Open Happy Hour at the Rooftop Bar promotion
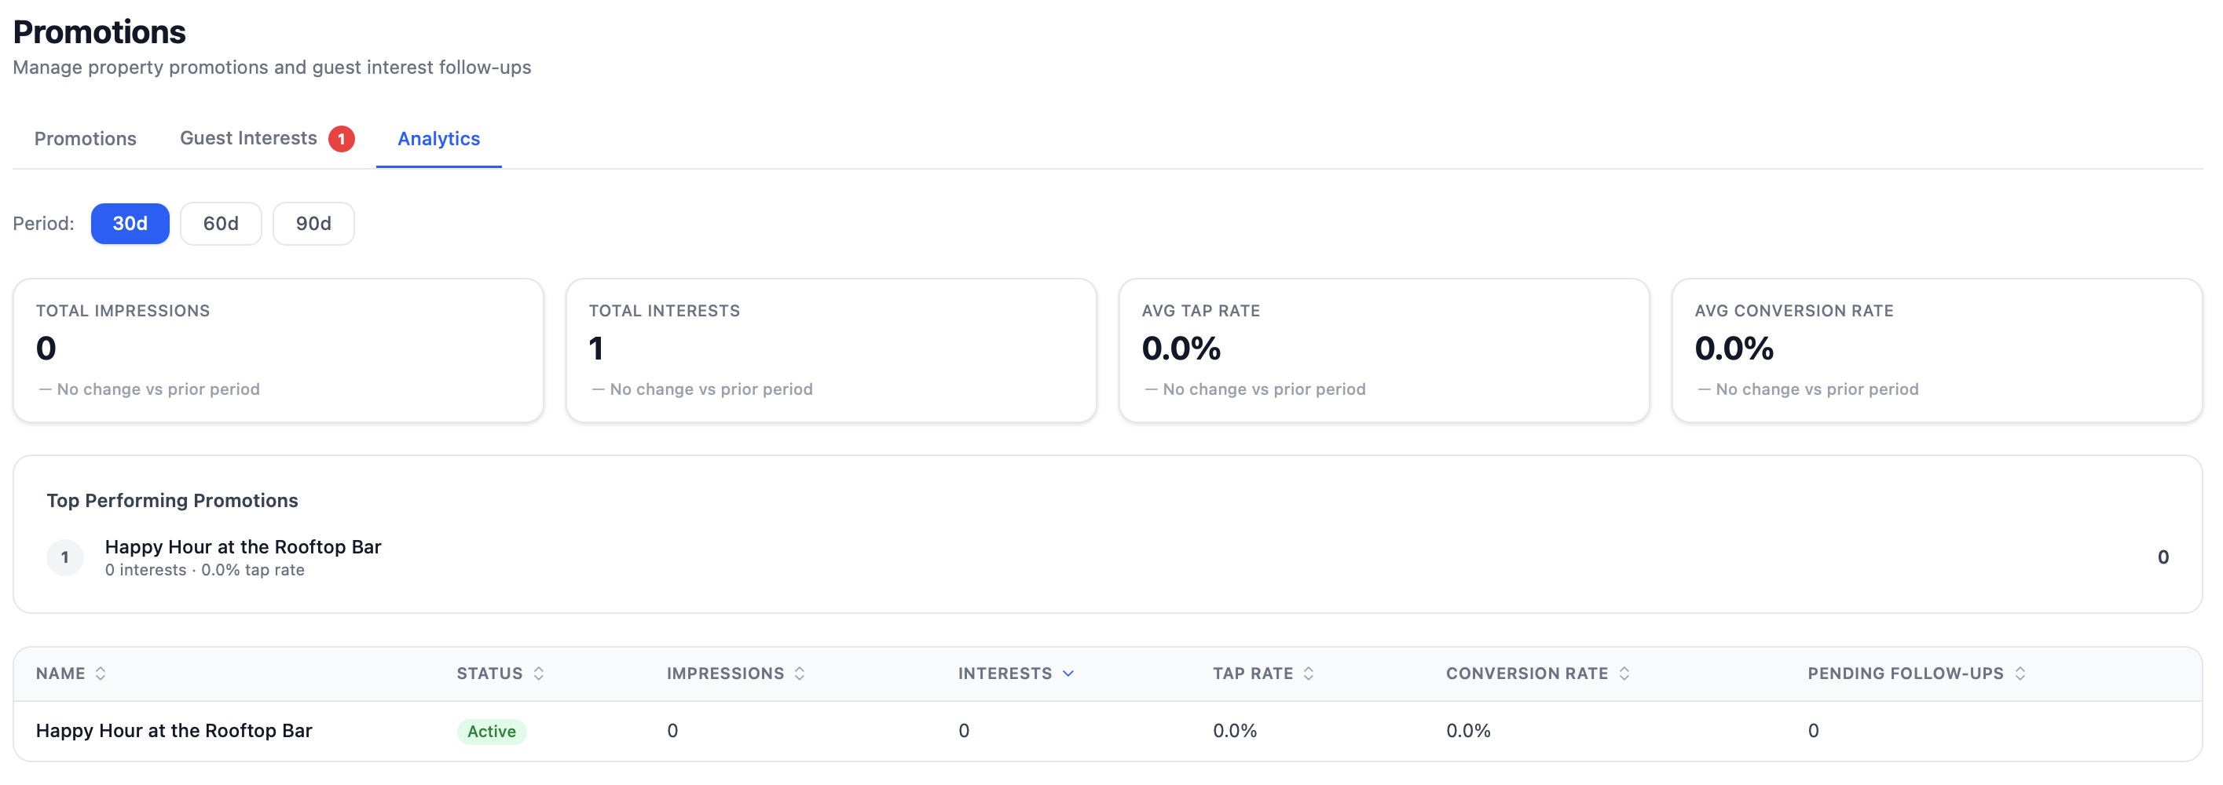Screen dimensions: 2223x785 coord(174,730)
